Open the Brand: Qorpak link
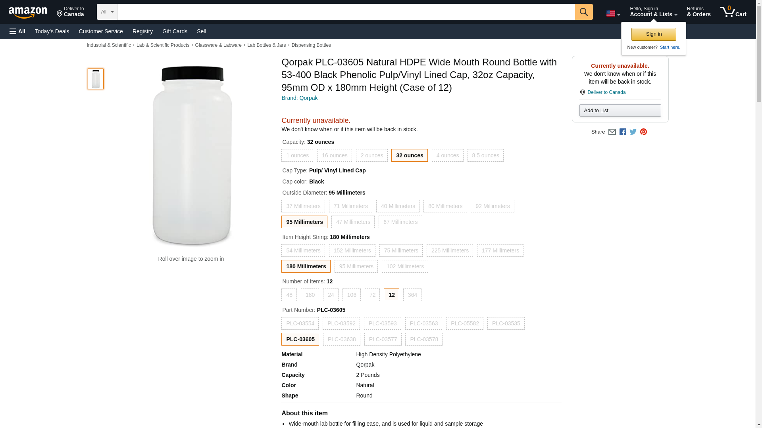 point(299,98)
